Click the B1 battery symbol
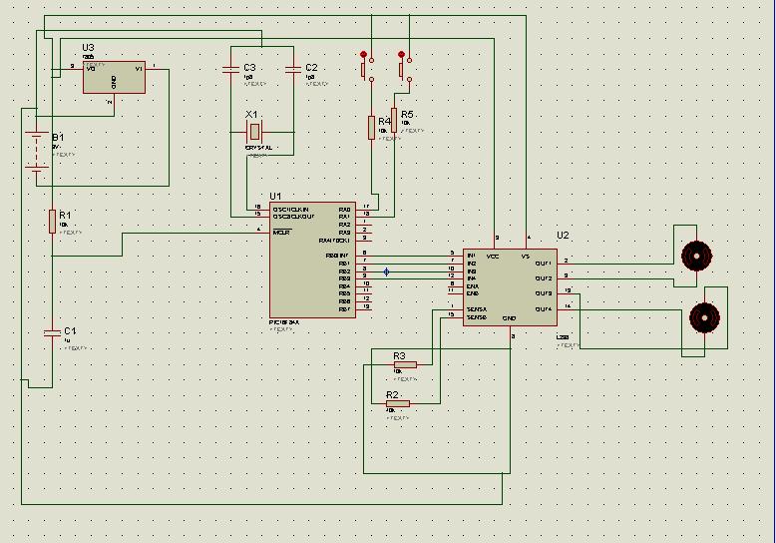Viewport: 776px width, 543px height. coord(37,152)
